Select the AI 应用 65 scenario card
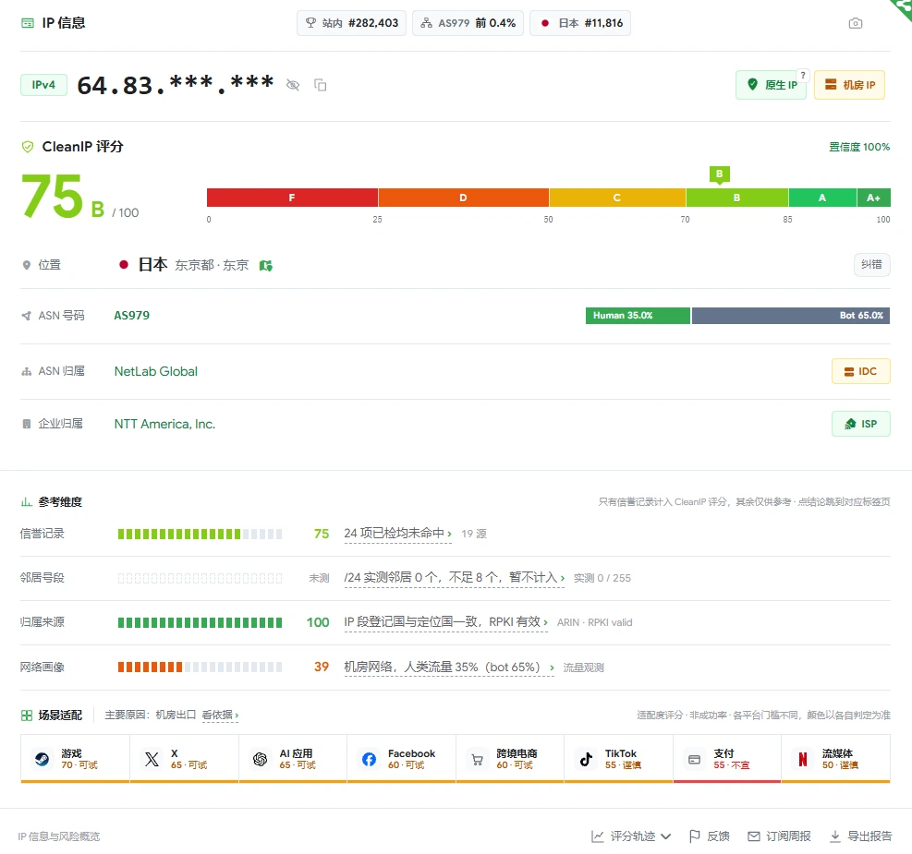 (x=293, y=759)
